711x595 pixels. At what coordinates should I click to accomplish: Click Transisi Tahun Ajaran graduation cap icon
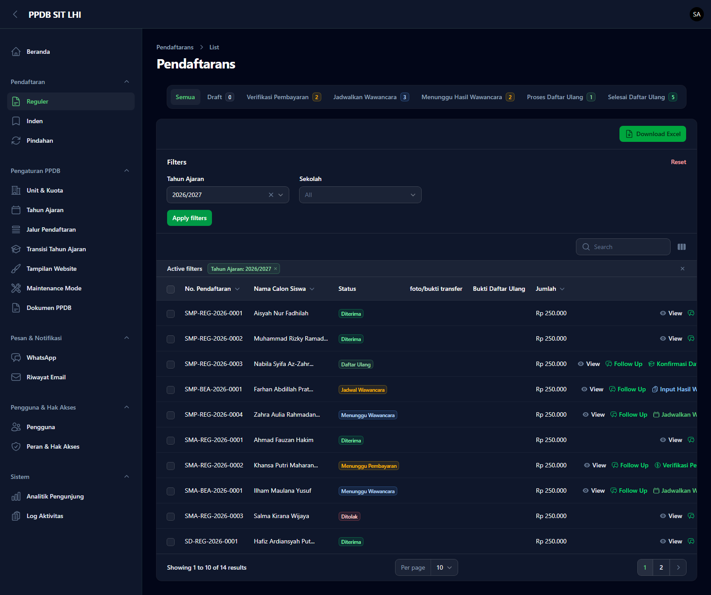(16, 249)
